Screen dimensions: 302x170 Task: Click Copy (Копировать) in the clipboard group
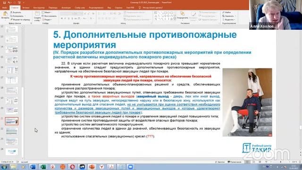point(17,16)
